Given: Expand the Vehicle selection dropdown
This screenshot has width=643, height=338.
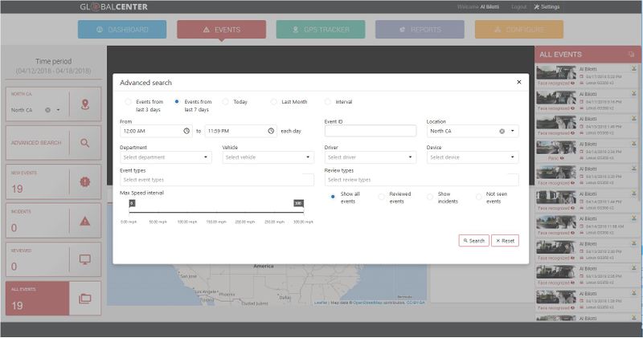Looking at the screenshot, I should [x=268, y=157].
